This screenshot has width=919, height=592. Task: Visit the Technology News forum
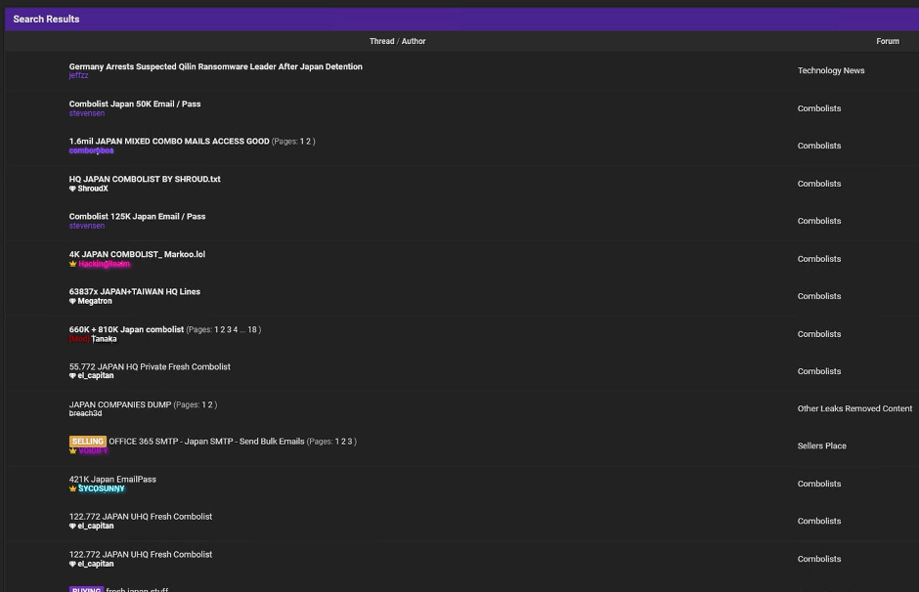(830, 70)
